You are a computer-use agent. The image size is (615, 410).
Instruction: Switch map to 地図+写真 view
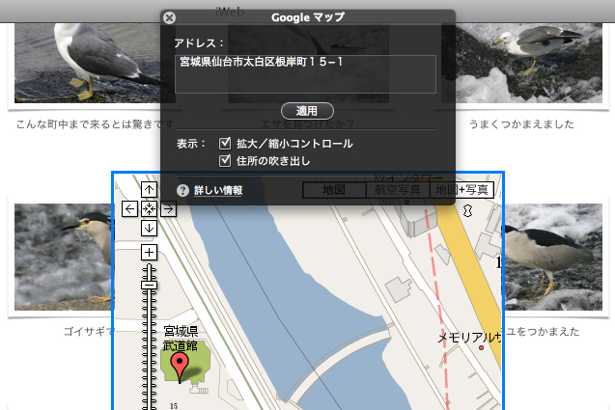pyautogui.click(x=461, y=190)
